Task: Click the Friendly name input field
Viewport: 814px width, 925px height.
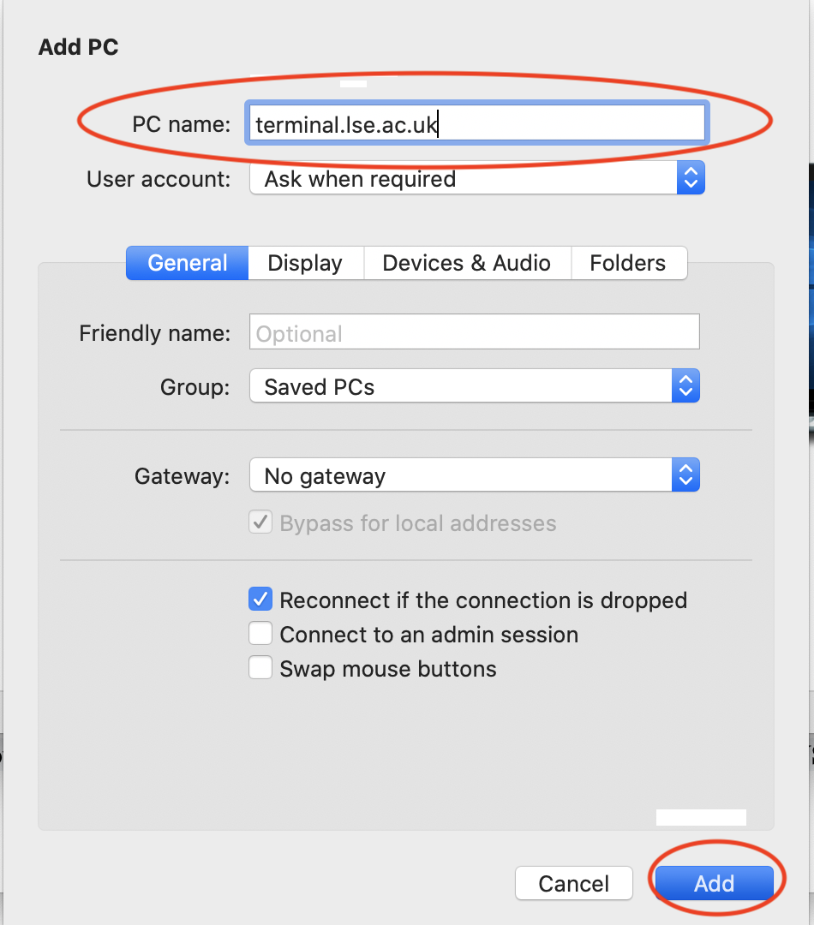Action: [x=474, y=333]
